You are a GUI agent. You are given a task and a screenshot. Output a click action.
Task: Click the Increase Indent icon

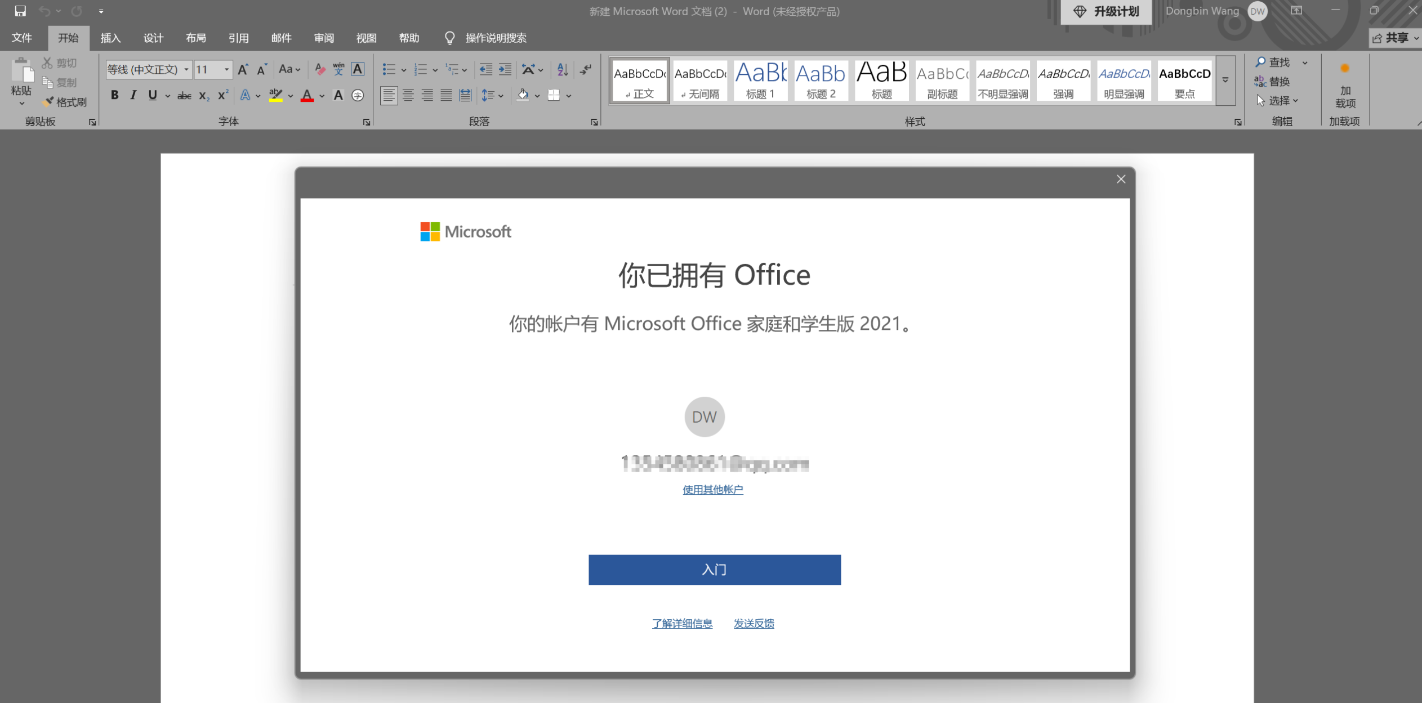click(x=505, y=69)
